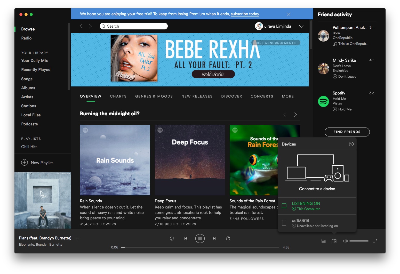
Task: Go forward with navigation arrow
Action: point(90,26)
